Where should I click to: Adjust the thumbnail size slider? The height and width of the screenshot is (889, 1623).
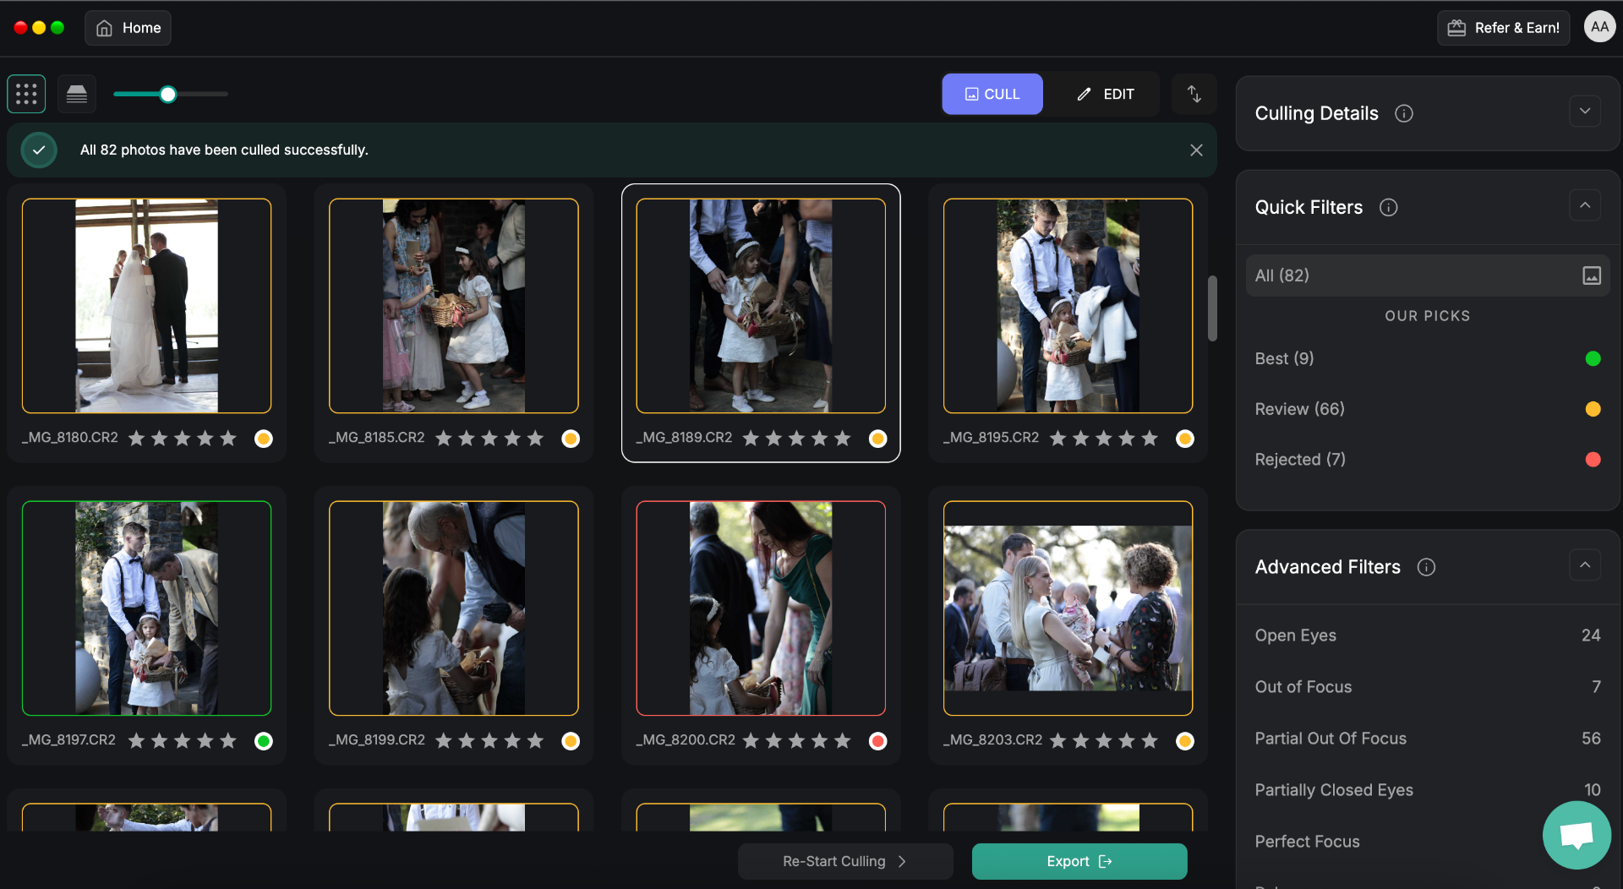coord(168,94)
